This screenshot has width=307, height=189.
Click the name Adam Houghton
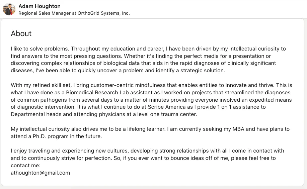click(x=40, y=6)
